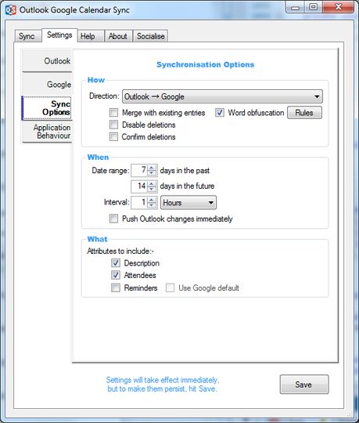
Task: Click the Outlook Google Calendar Sync app icon
Action: click(x=10, y=10)
